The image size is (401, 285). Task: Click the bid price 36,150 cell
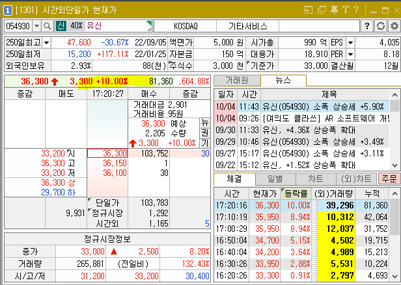tap(107, 163)
